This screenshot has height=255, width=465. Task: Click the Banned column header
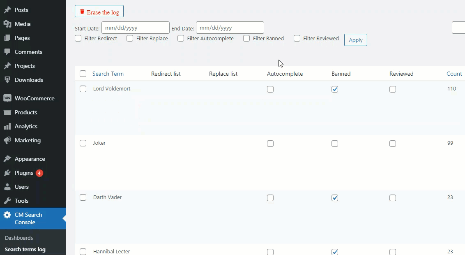pyautogui.click(x=341, y=74)
